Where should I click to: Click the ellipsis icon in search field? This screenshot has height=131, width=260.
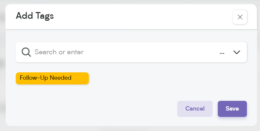pyautogui.click(x=222, y=53)
